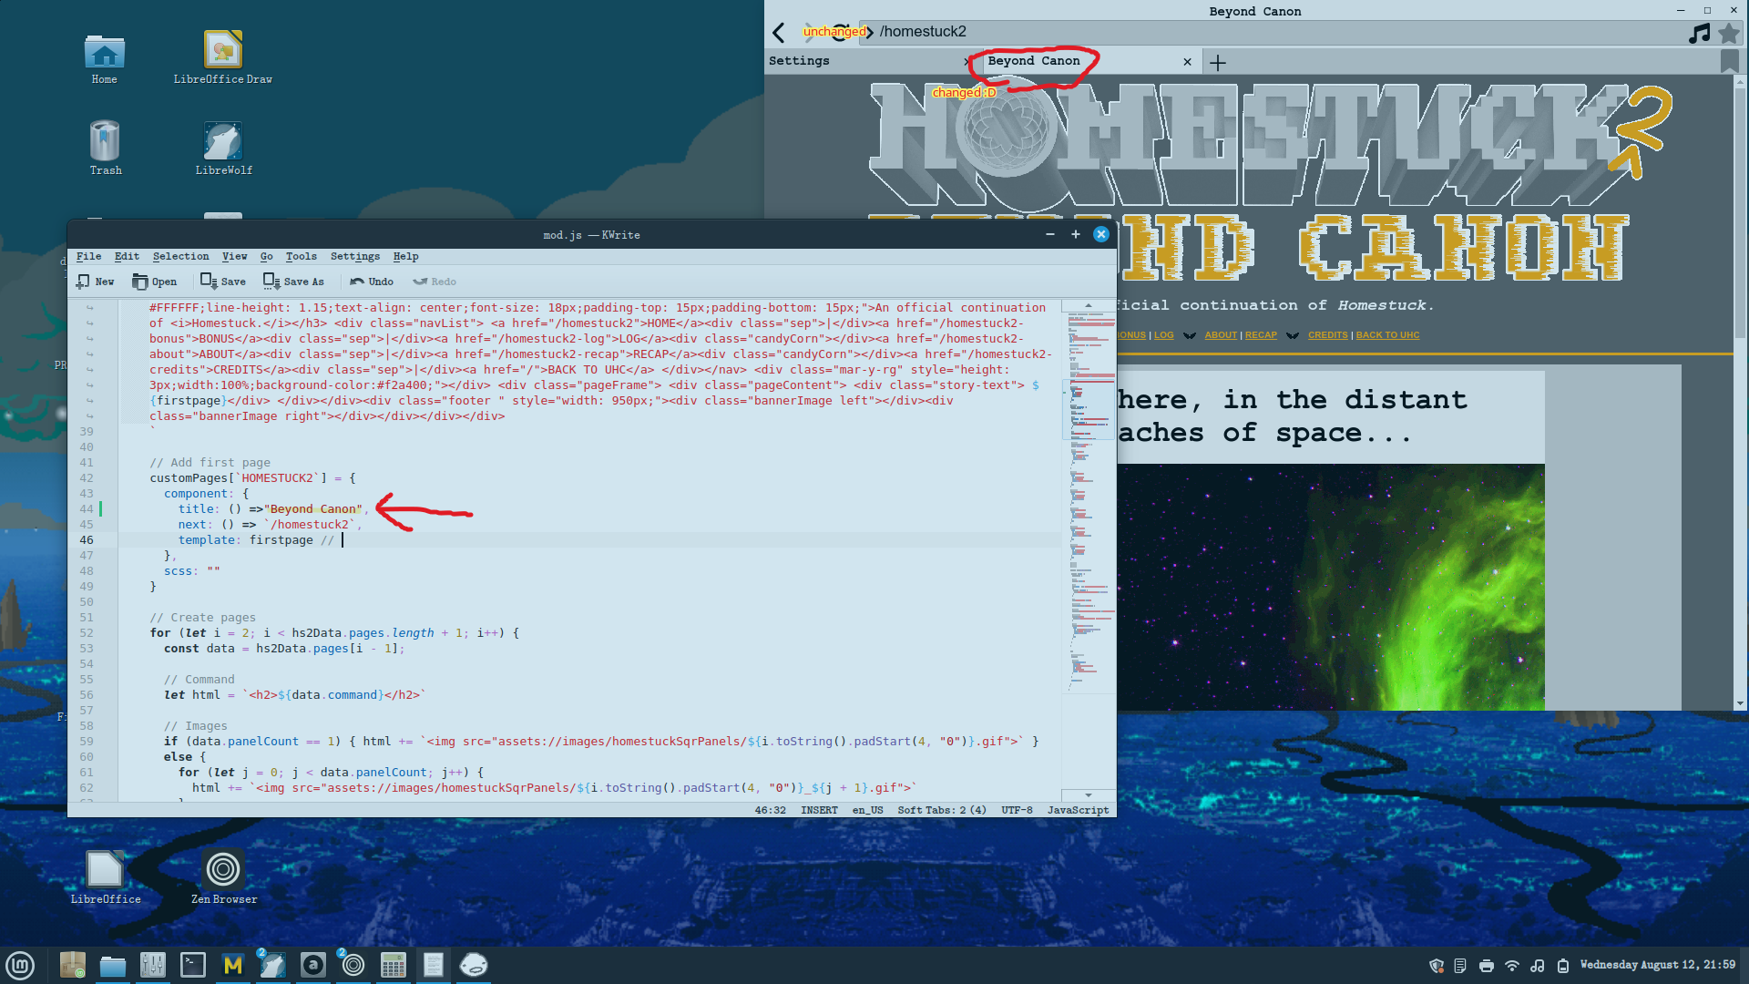Image resolution: width=1749 pixels, height=984 pixels.
Task: Open the LibreOffice Draw desktop icon
Action: coord(223,57)
